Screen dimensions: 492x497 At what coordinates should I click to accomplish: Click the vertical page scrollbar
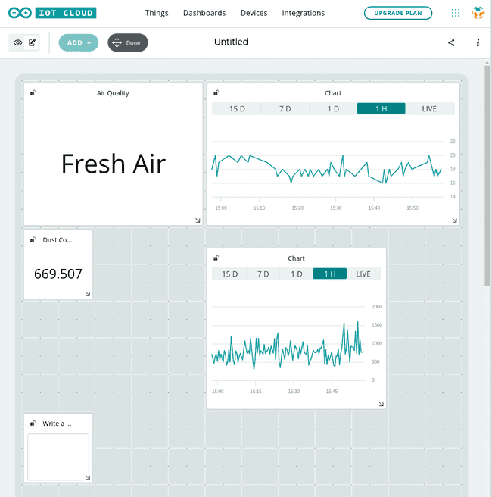[487, 174]
